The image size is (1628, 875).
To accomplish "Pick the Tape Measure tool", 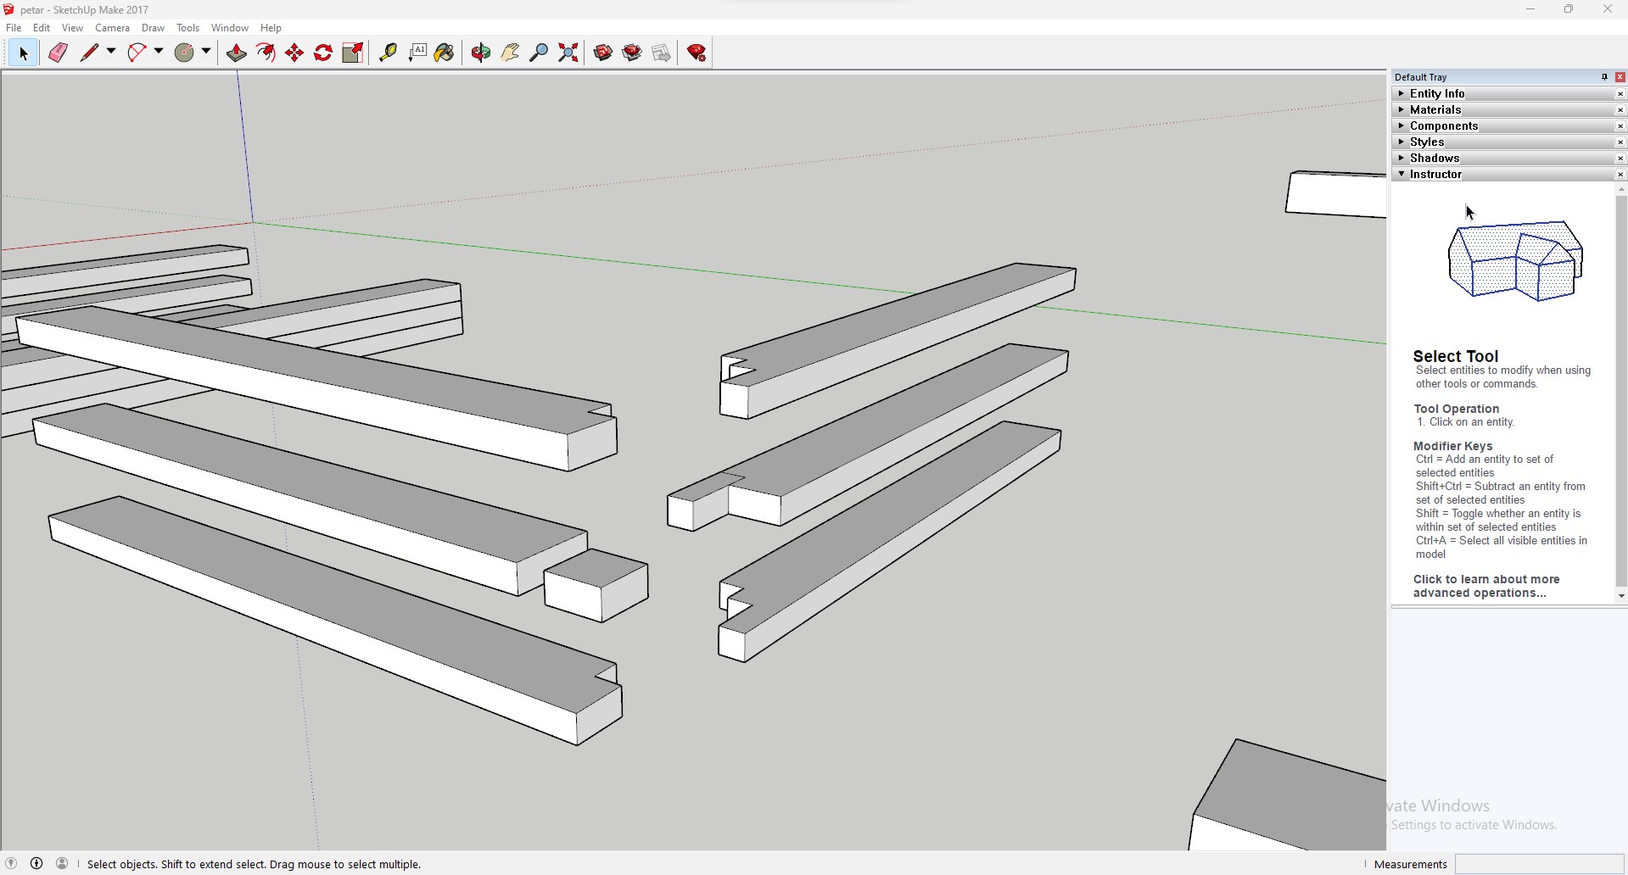I will point(388,53).
